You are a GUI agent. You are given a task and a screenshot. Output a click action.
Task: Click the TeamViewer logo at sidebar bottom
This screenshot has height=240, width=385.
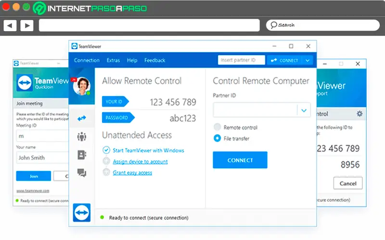point(81,212)
